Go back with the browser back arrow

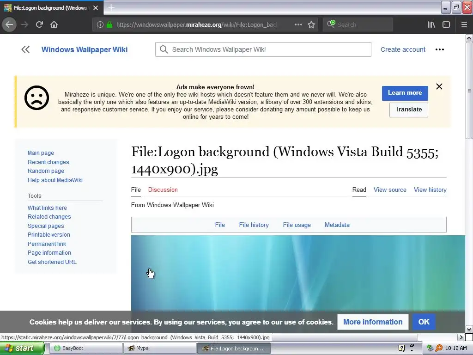(x=9, y=24)
